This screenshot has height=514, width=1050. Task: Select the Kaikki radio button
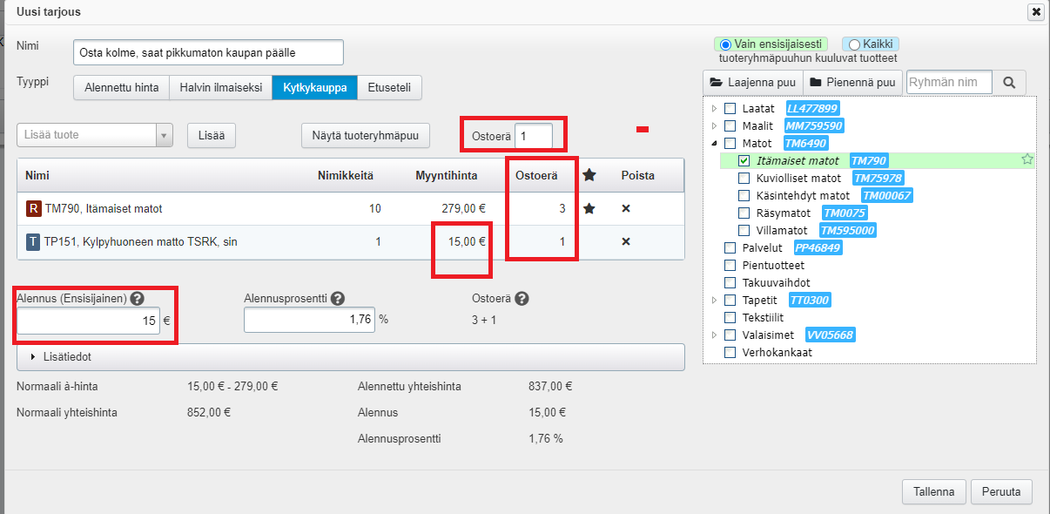coord(854,44)
